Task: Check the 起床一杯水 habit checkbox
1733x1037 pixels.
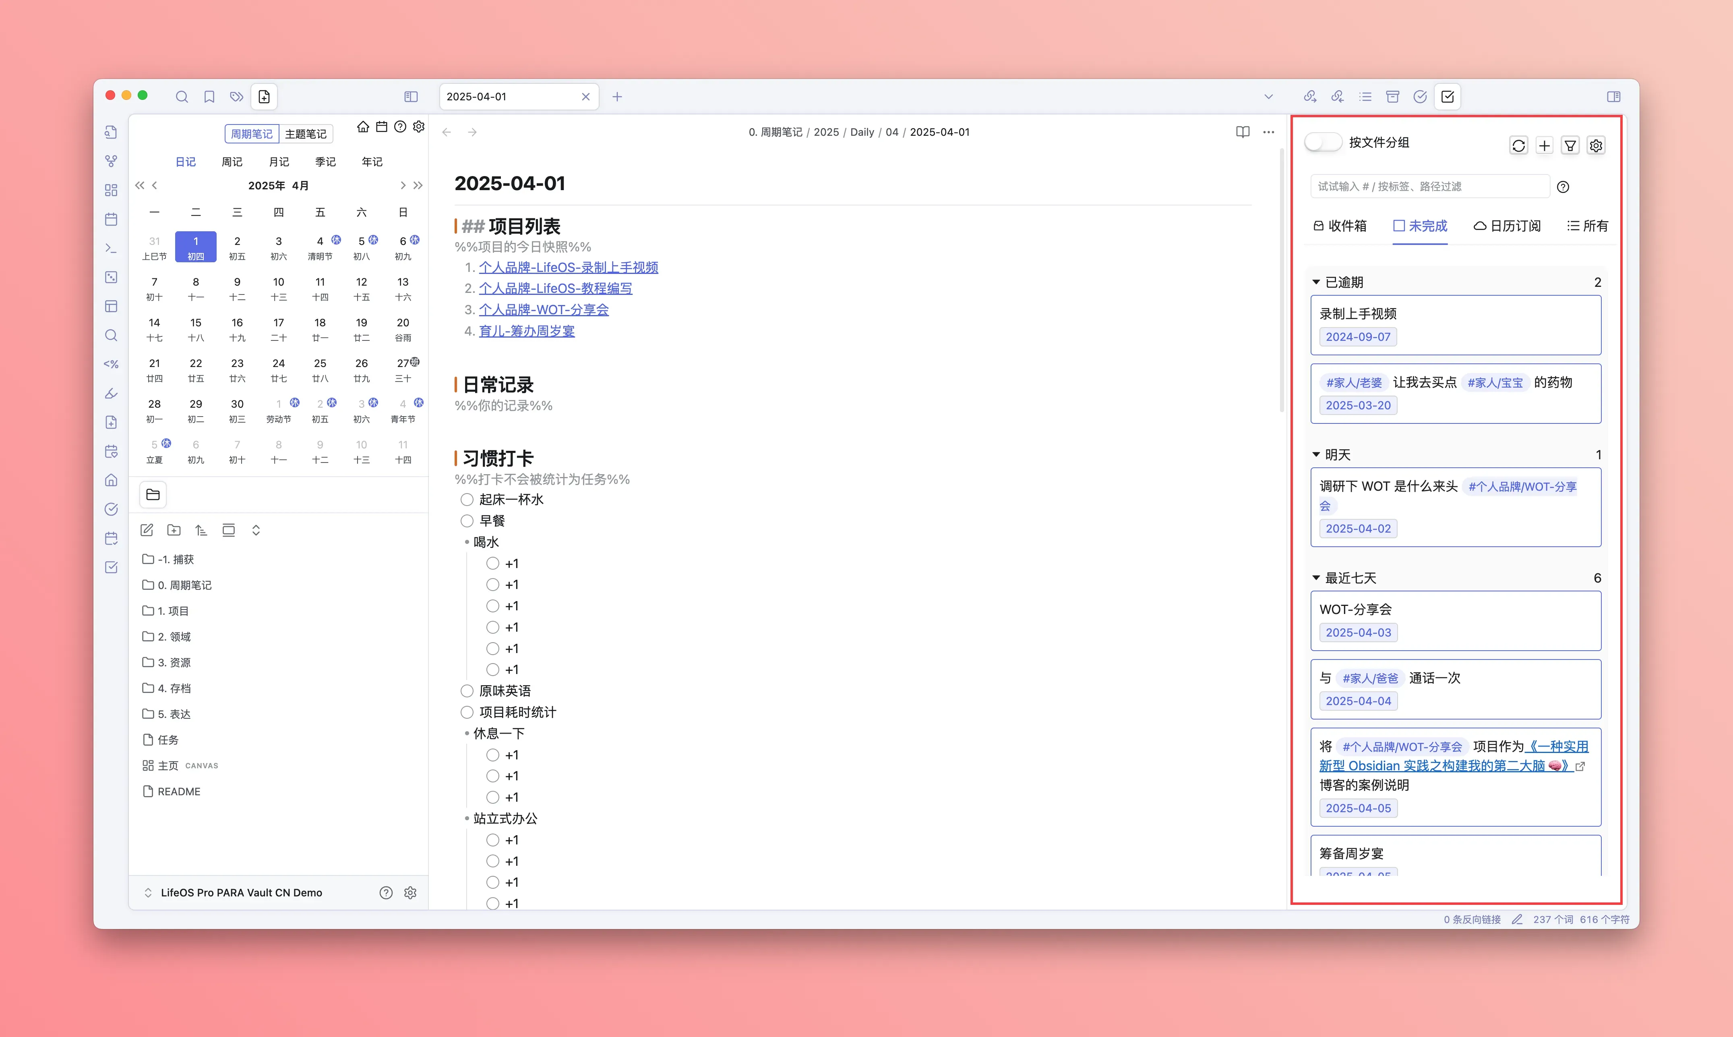Action: coord(467,500)
